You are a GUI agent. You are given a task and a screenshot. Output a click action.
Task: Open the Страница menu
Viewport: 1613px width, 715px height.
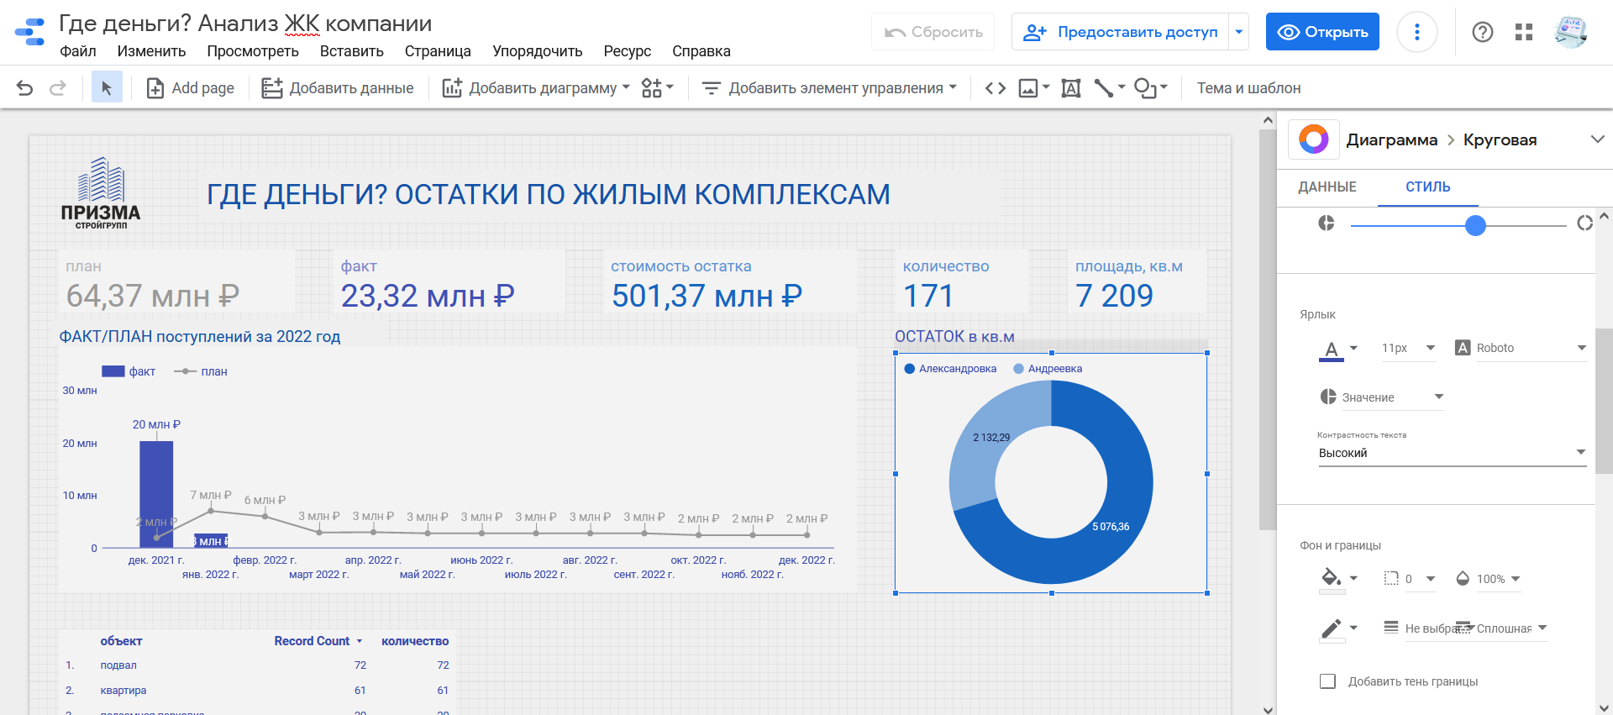tap(438, 51)
